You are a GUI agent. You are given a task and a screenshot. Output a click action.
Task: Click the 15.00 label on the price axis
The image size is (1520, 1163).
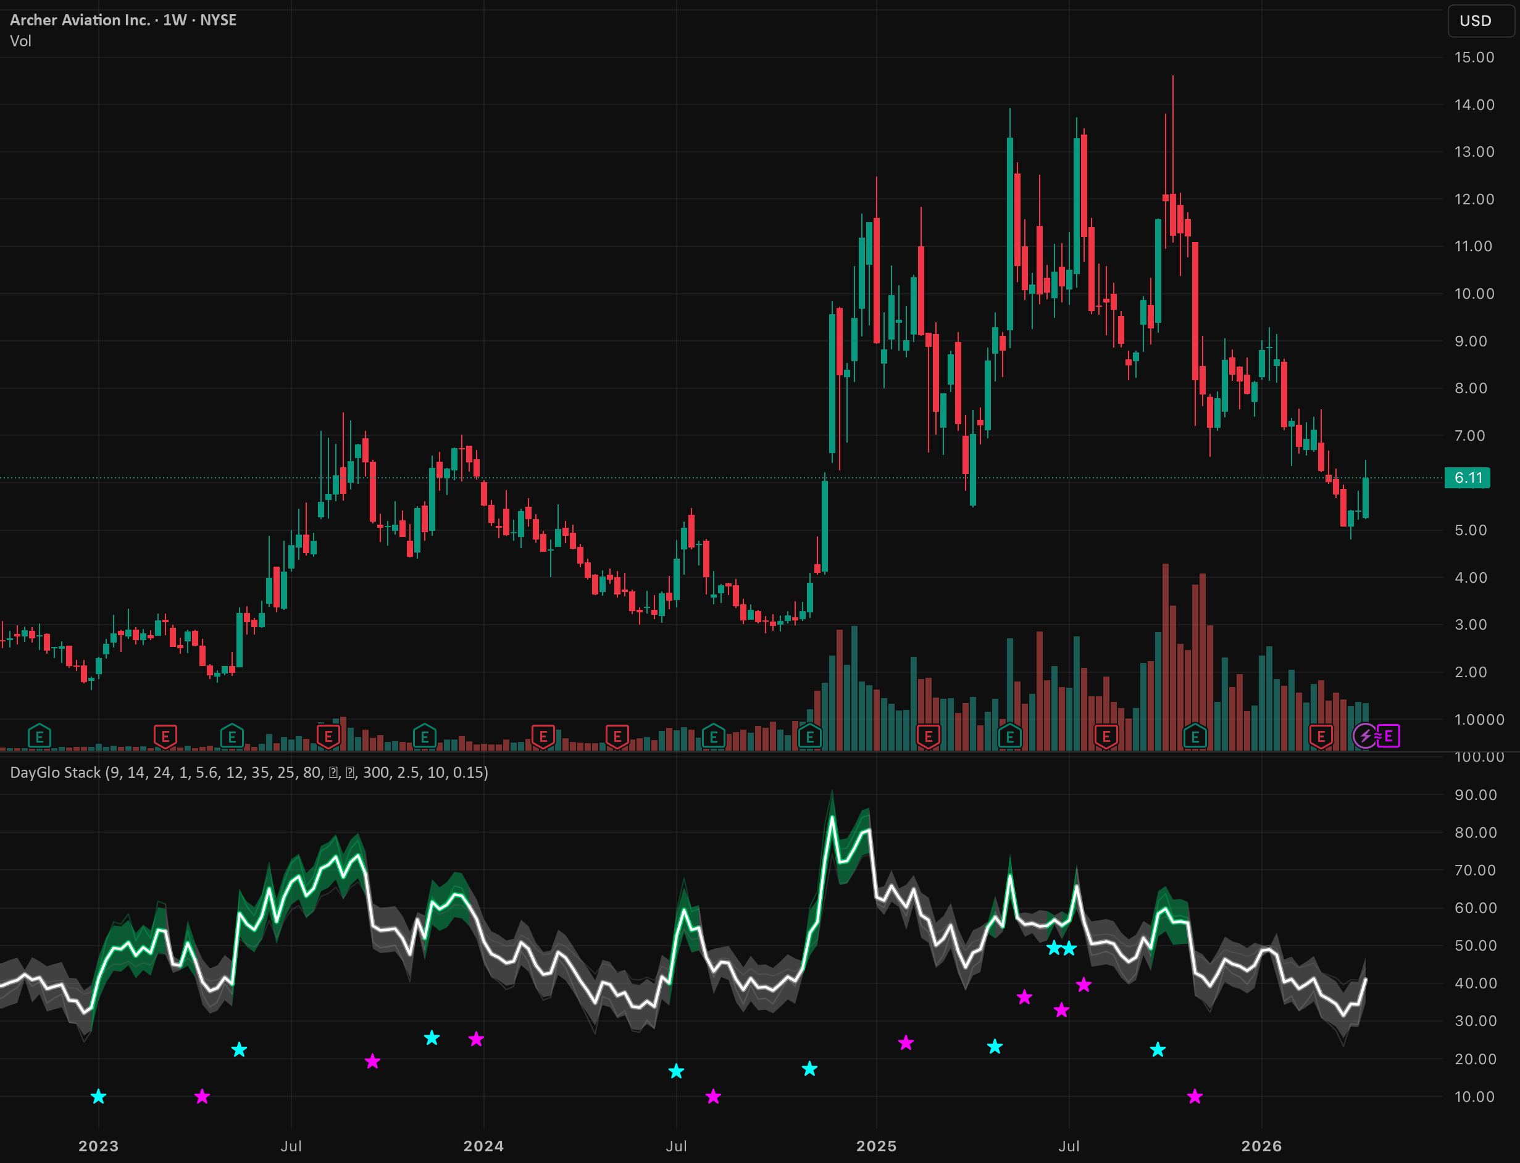coord(1474,57)
